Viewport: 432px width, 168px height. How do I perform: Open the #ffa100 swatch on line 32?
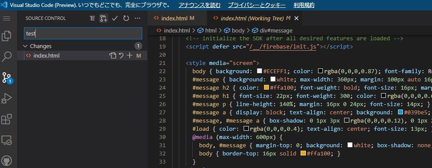coord(303,153)
